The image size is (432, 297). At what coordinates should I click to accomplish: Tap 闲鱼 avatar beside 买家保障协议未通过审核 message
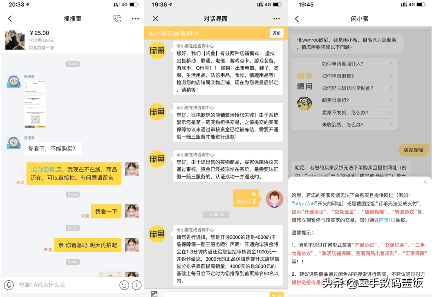point(157,159)
